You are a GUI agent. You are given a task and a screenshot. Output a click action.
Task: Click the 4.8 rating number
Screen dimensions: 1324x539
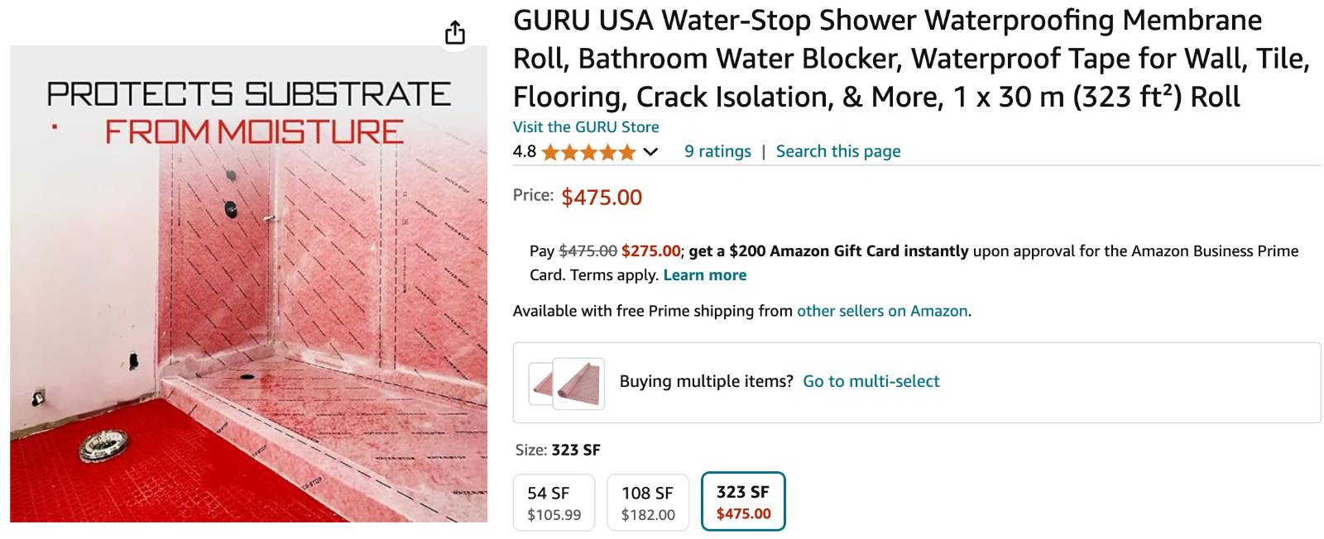[525, 152]
